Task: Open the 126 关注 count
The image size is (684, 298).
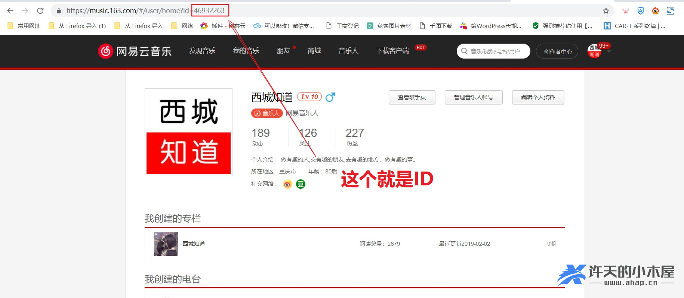Action: [308, 137]
